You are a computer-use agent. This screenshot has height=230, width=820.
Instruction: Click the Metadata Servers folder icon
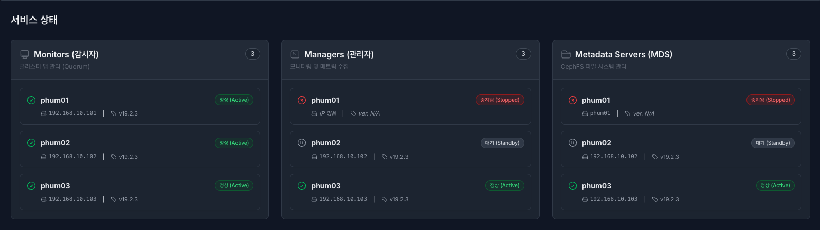[566, 54]
